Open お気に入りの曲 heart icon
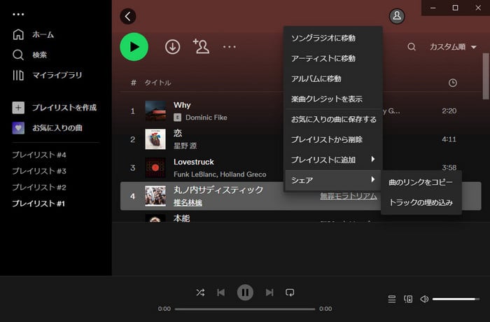This screenshot has width=490, height=322. [x=18, y=128]
